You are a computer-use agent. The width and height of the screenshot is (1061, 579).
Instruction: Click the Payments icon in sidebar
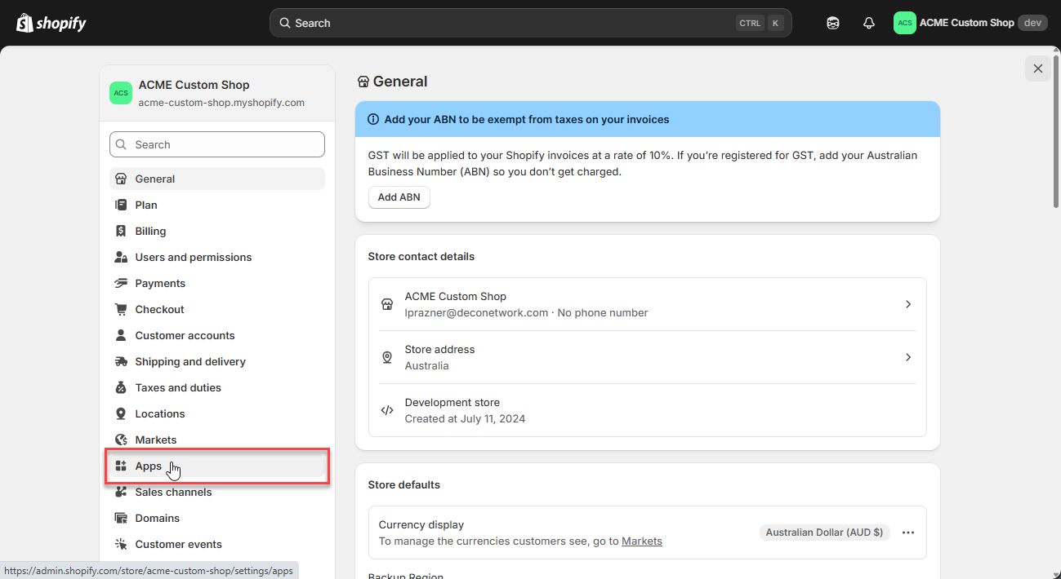pos(121,283)
